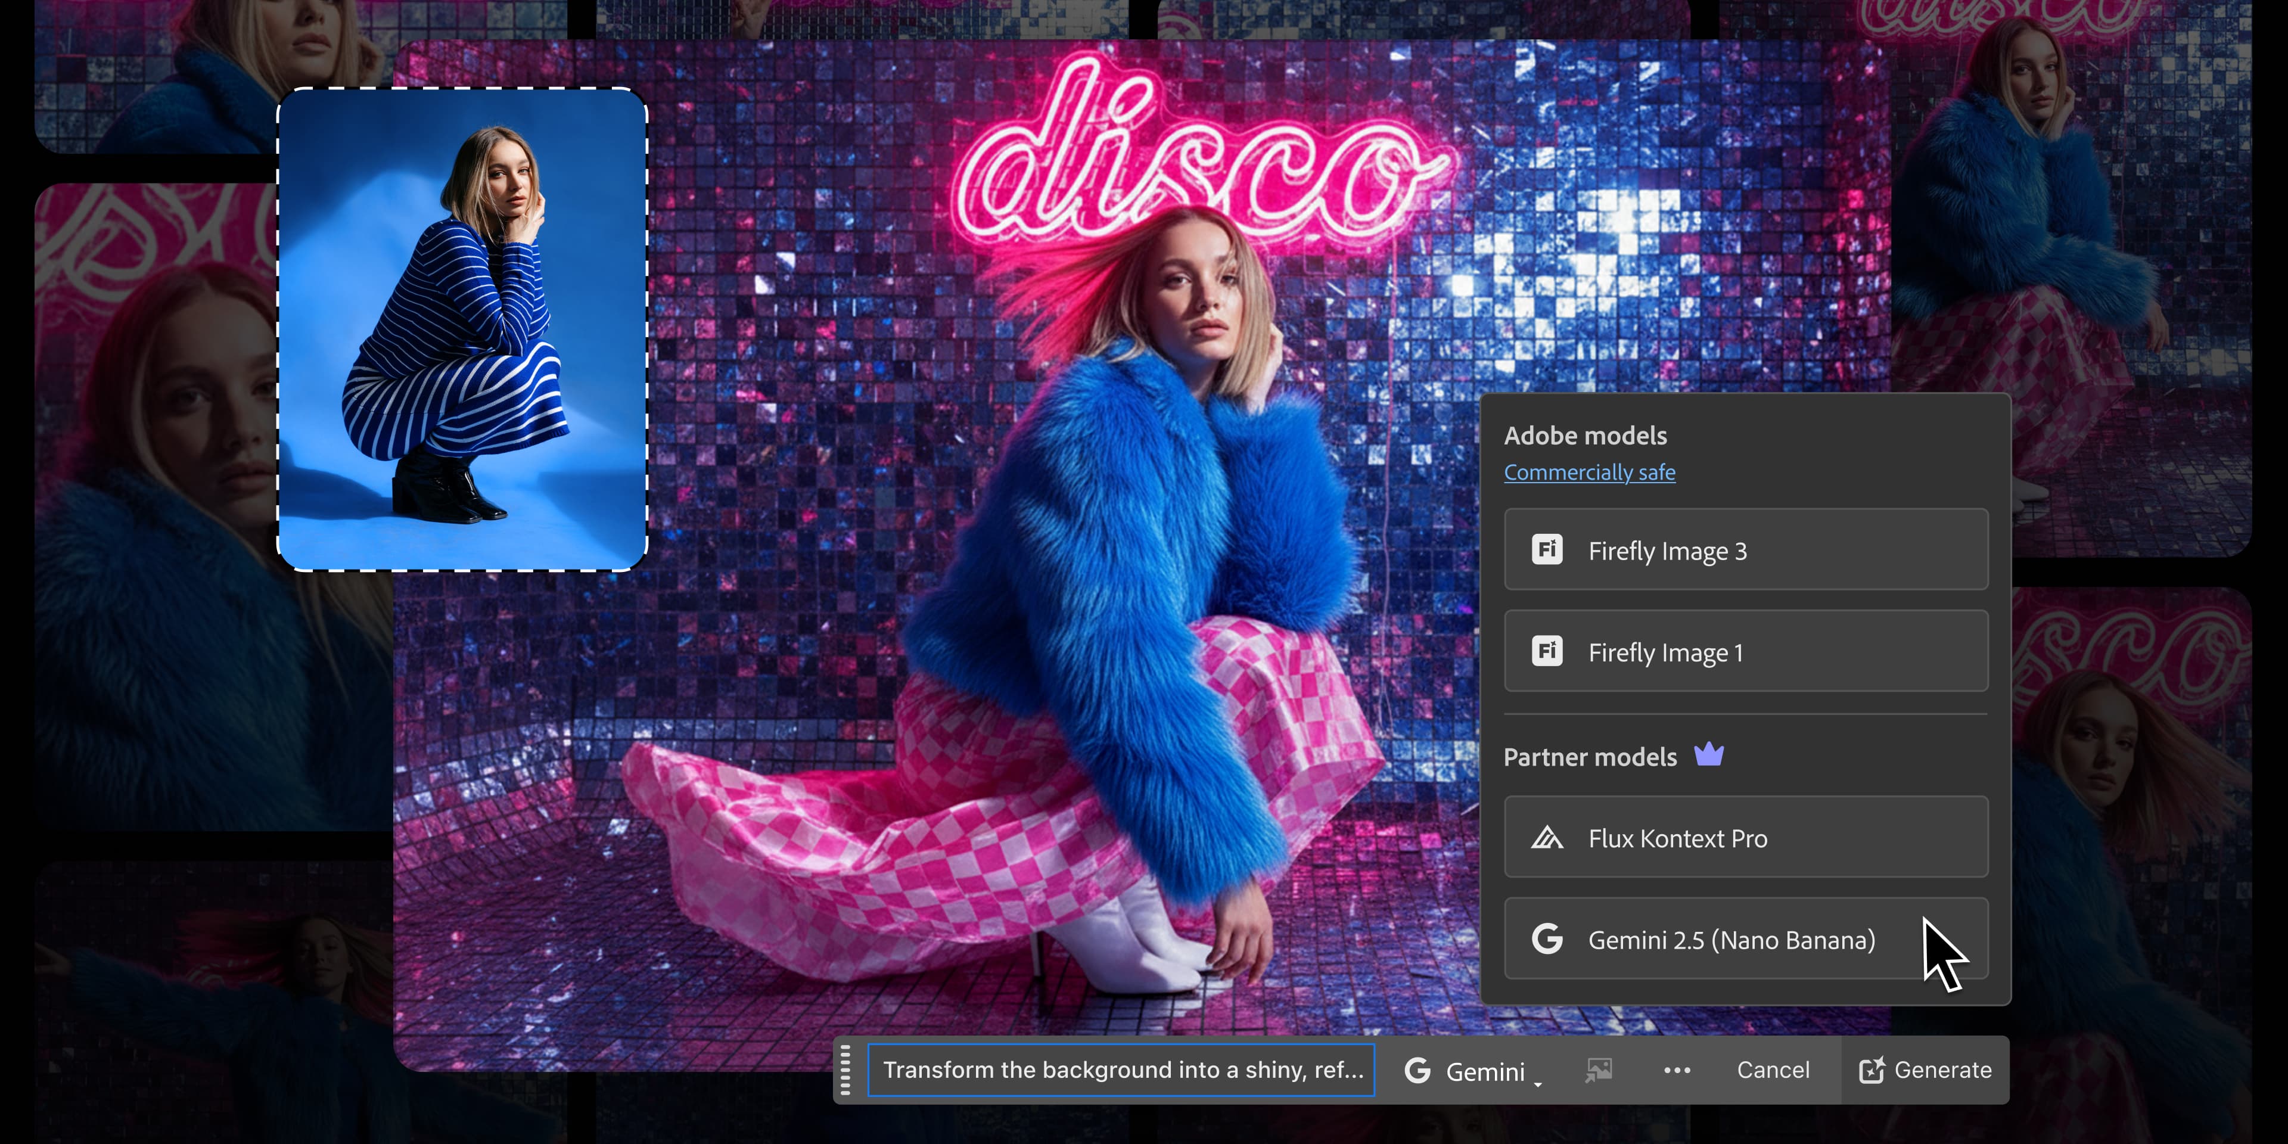Select the Gemini model icon in the prompt bar
Image resolution: width=2288 pixels, height=1144 pixels.
click(x=1417, y=1070)
